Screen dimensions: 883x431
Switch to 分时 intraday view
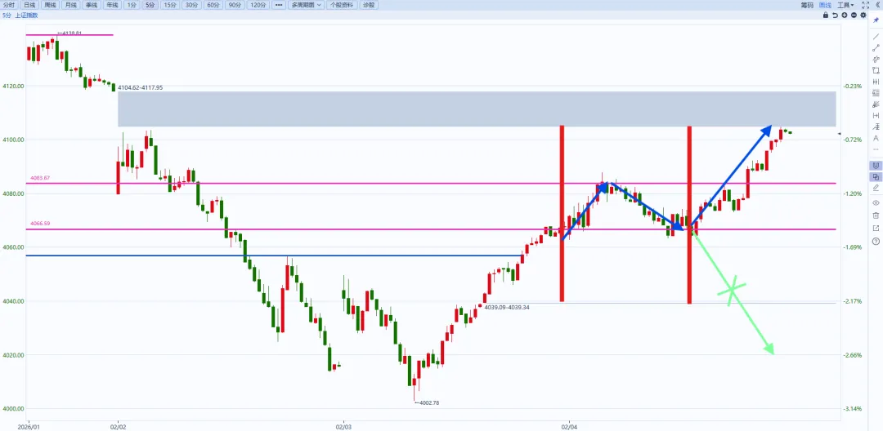pos(9,5)
